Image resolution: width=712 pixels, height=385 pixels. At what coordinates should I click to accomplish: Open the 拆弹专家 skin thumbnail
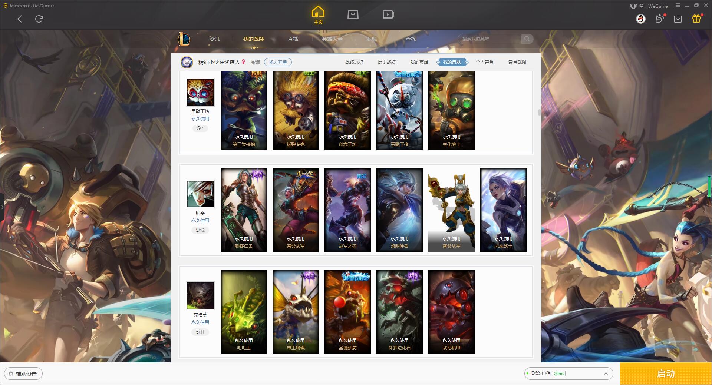(x=296, y=111)
